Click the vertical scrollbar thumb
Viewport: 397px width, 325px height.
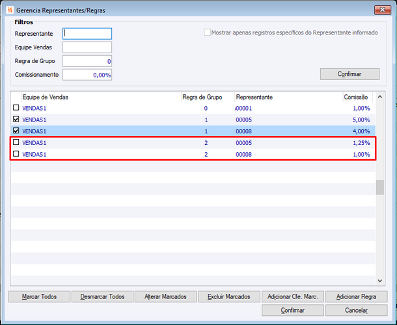click(380, 187)
